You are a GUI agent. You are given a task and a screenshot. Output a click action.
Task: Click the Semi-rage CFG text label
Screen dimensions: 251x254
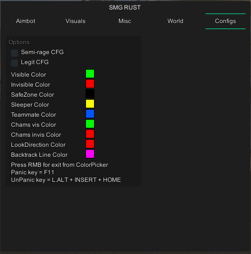[x=42, y=52]
